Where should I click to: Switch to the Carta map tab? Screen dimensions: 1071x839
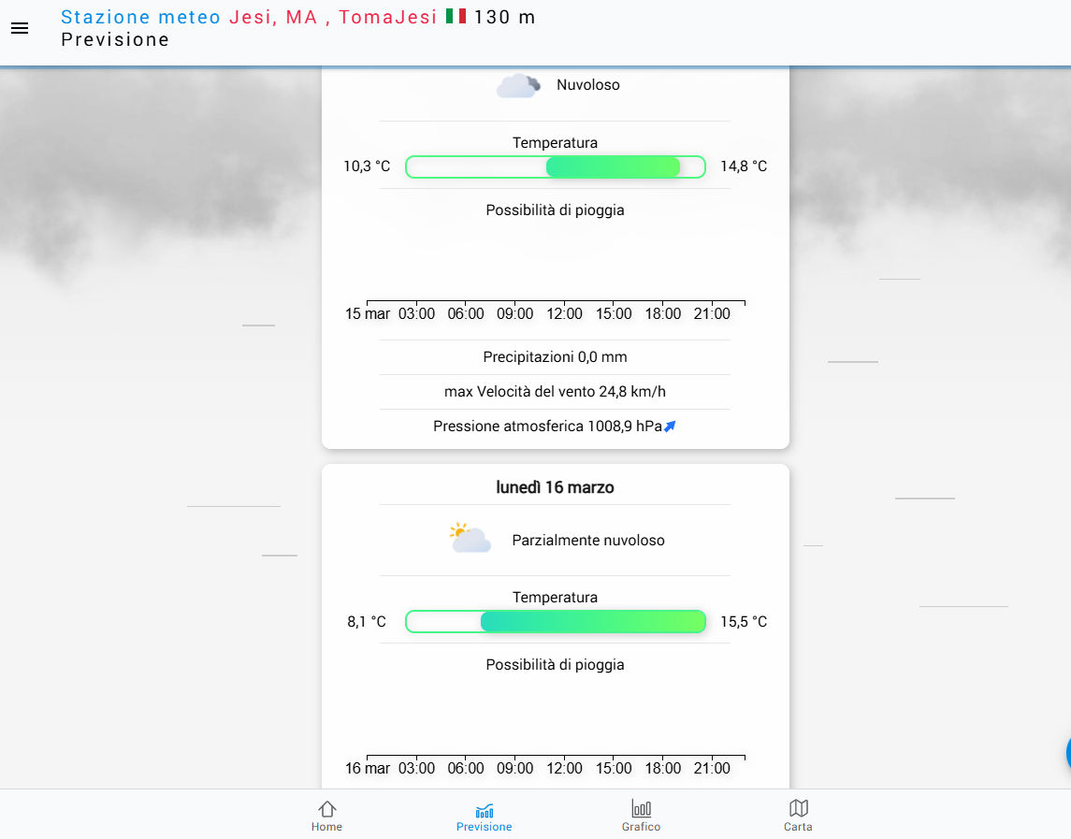pyautogui.click(x=798, y=816)
